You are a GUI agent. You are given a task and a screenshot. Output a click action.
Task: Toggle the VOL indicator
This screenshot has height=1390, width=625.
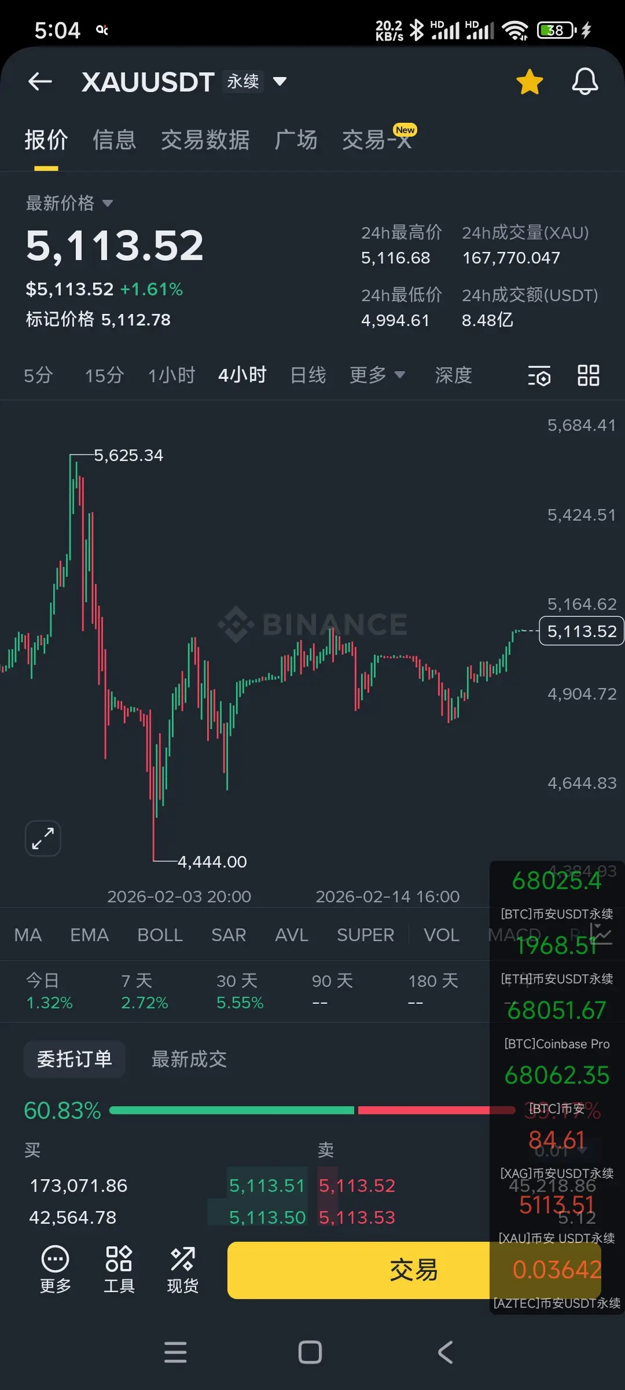point(442,935)
